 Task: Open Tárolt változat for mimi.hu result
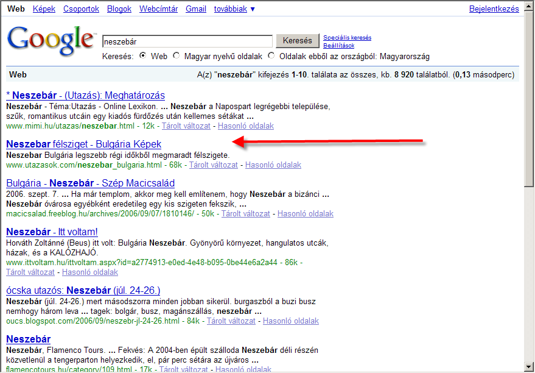point(186,126)
